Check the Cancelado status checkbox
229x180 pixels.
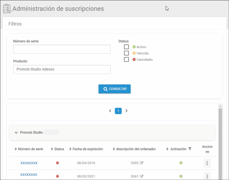(126, 59)
